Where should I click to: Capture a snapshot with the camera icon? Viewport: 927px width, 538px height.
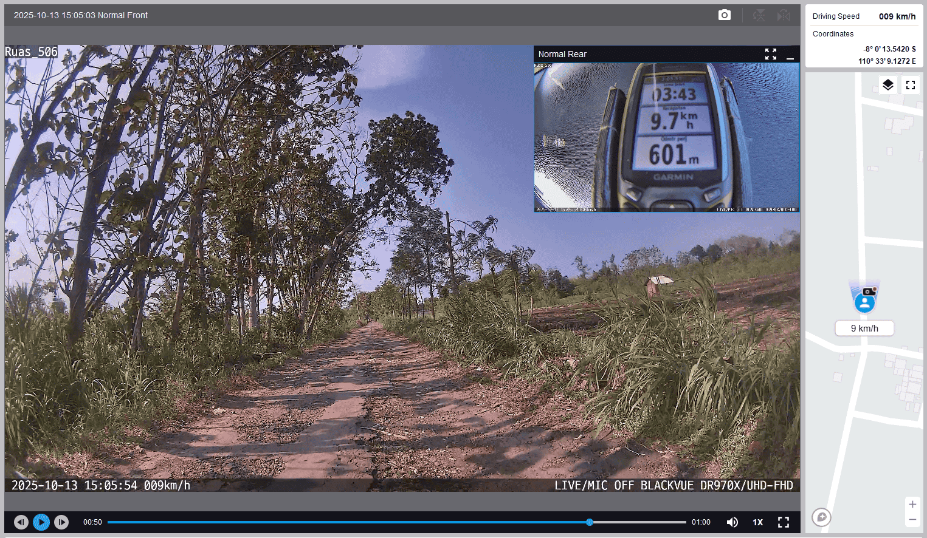[x=724, y=15]
